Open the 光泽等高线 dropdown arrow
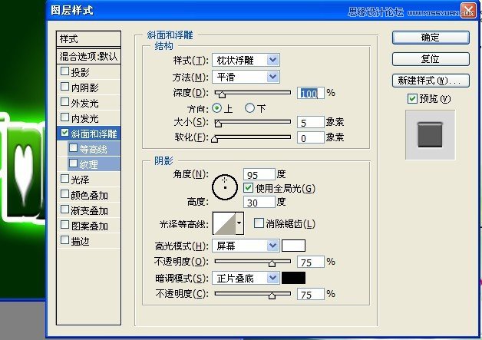482x340 pixels. click(x=239, y=223)
